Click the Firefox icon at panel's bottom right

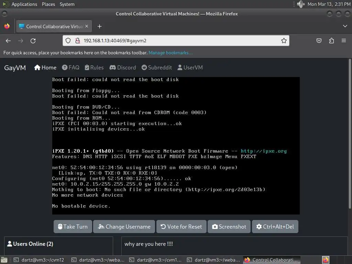pos(326,260)
